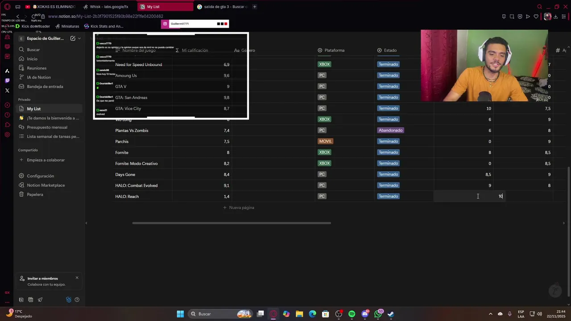Viewport: 571px width, 321px height.
Task: Click the send/flow arrow icon in toolbar
Action: coord(528,16)
